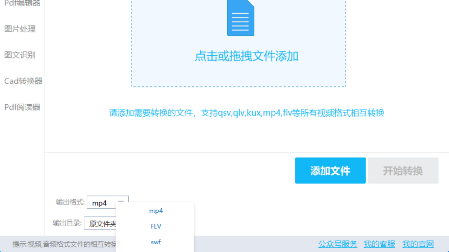Switch to the Cad转换器 tool

pyautogui.click(x=22, y=81)
